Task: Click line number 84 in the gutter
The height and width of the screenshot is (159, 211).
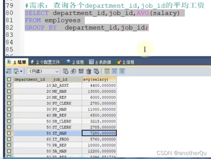Action: 10,42
